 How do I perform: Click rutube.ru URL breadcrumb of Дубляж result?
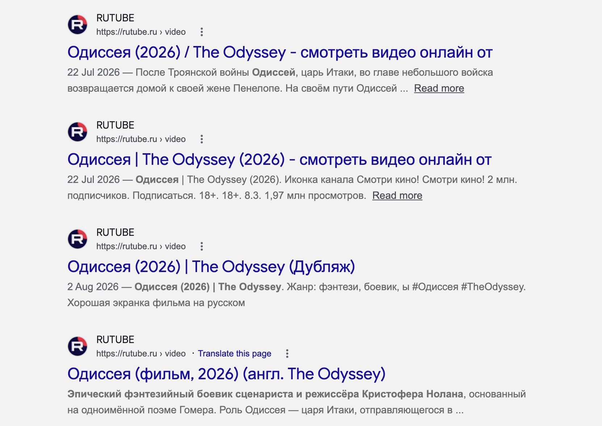(x=141, y=246)
